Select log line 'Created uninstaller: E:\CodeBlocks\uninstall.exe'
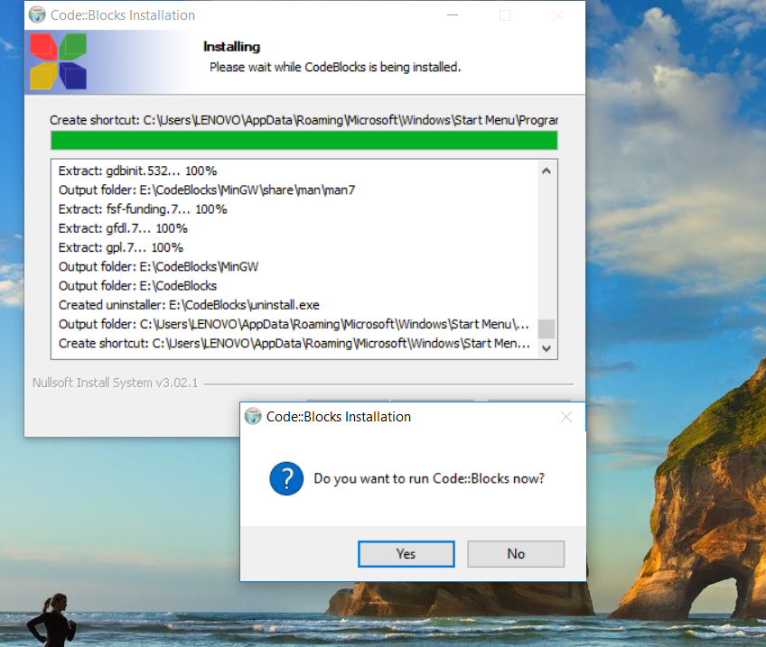Image resolution: width=766 pixels, height=647 pixels. point(189,305)
